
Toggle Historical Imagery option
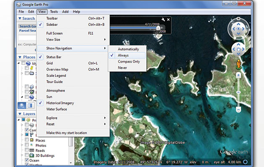73,103
